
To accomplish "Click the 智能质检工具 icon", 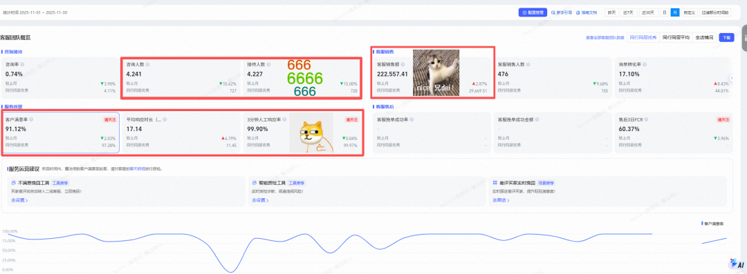I will [255, 183].
